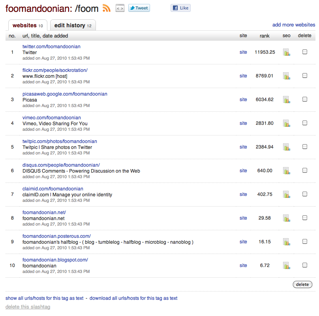Open site link for twitpic.com row
Viewport: 319px width, 316px height.
(243, 147)
